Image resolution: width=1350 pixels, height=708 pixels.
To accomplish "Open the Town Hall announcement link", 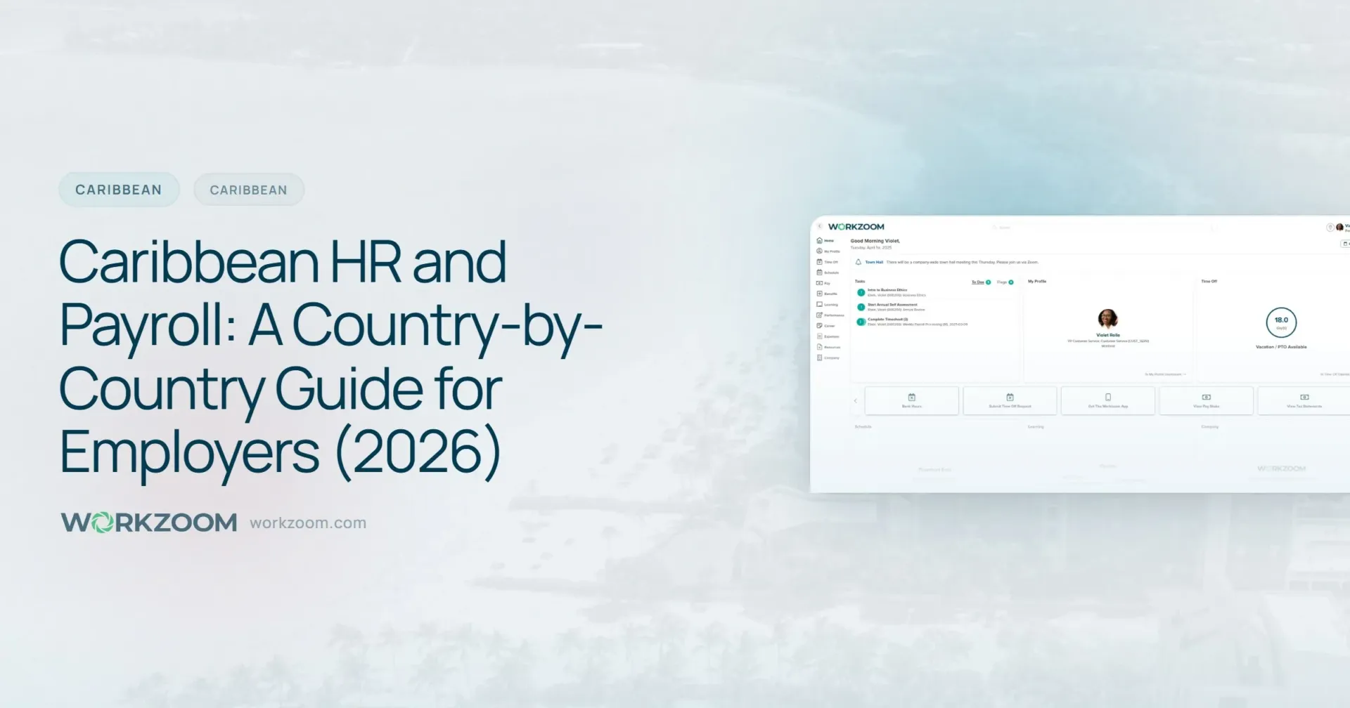I will click(874, 262).
